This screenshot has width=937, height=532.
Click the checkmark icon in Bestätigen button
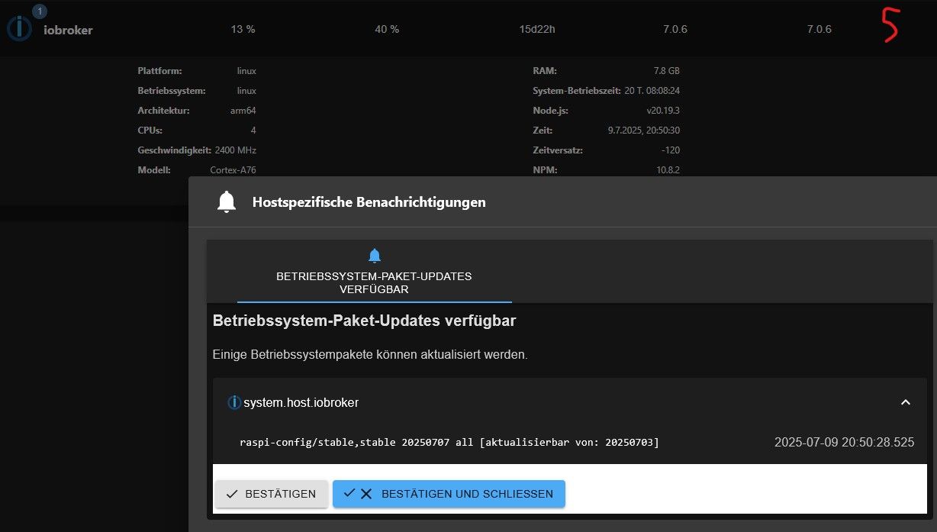232,494
